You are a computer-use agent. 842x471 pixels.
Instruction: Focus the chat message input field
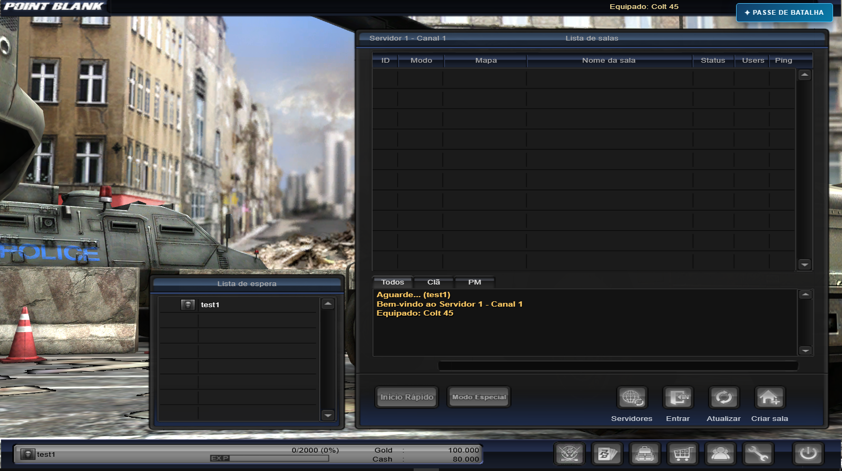[618, 365]
